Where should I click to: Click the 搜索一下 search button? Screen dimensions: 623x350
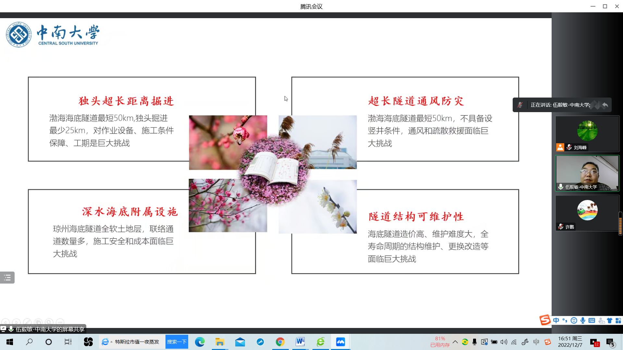coord(177,342)
